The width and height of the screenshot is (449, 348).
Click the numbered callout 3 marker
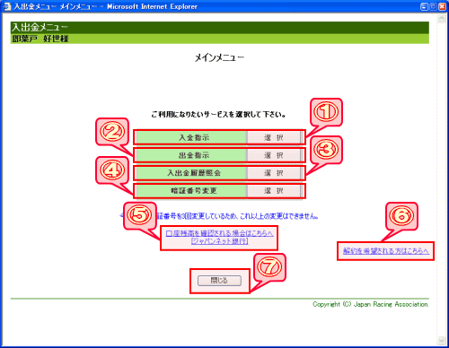pyautogui.click(x=326, y=150)
